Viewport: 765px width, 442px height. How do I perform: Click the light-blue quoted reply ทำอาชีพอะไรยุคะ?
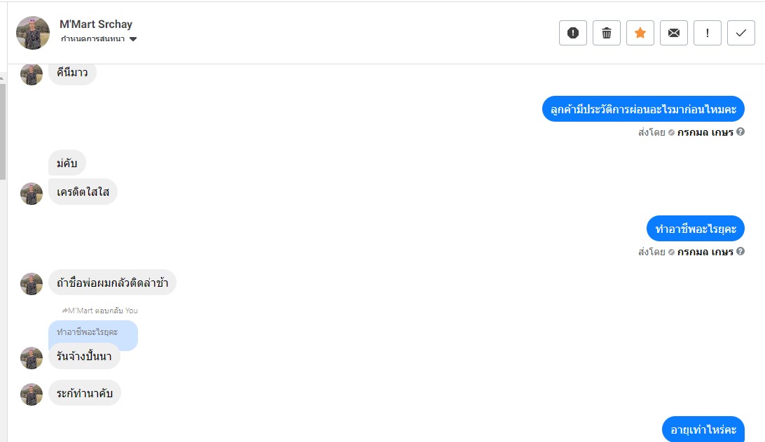[92, 334]
